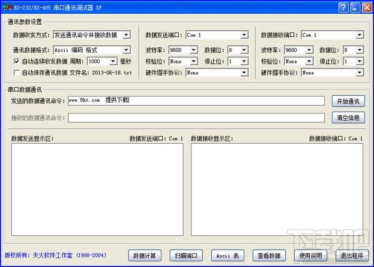The width and height of the screenshot is (374, 267).
Task: Toggle 自动连续收发数据 checkbox
Action: 16,62
